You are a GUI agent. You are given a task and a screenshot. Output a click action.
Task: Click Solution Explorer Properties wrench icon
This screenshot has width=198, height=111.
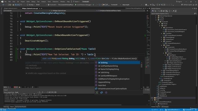pos(173,11)
